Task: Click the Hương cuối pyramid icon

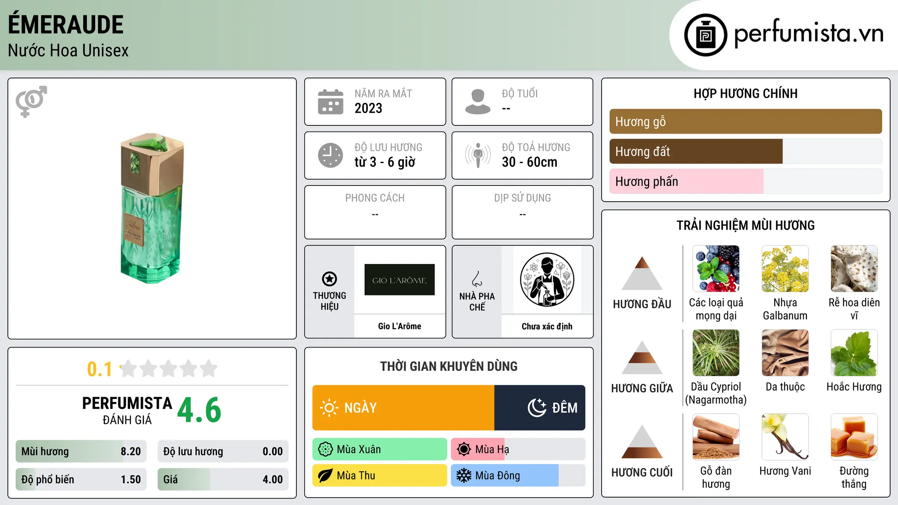Action: [642, 441]
